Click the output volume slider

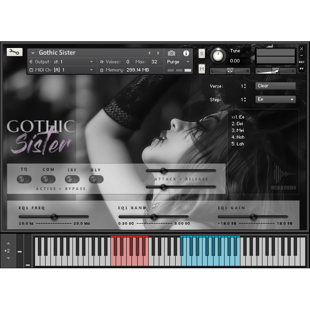(x=275, y=71)
